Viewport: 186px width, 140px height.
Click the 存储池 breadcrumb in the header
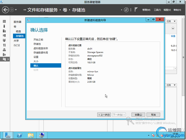pyautogui.click(x=79, y=10)
